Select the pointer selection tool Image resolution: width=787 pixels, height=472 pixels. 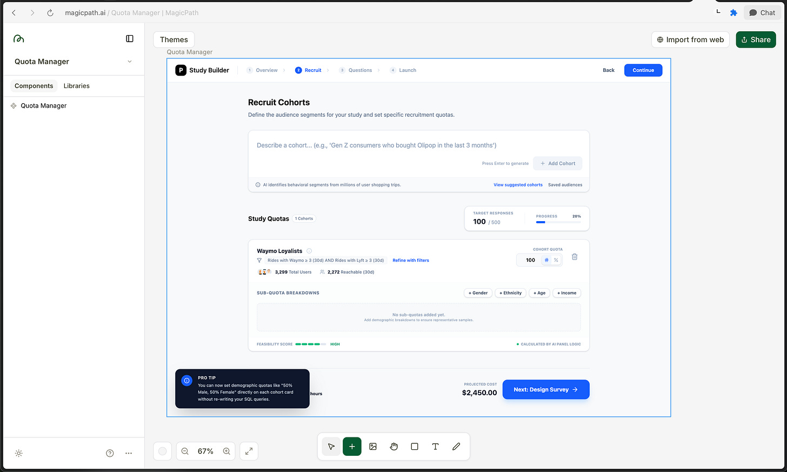(331, 447)
